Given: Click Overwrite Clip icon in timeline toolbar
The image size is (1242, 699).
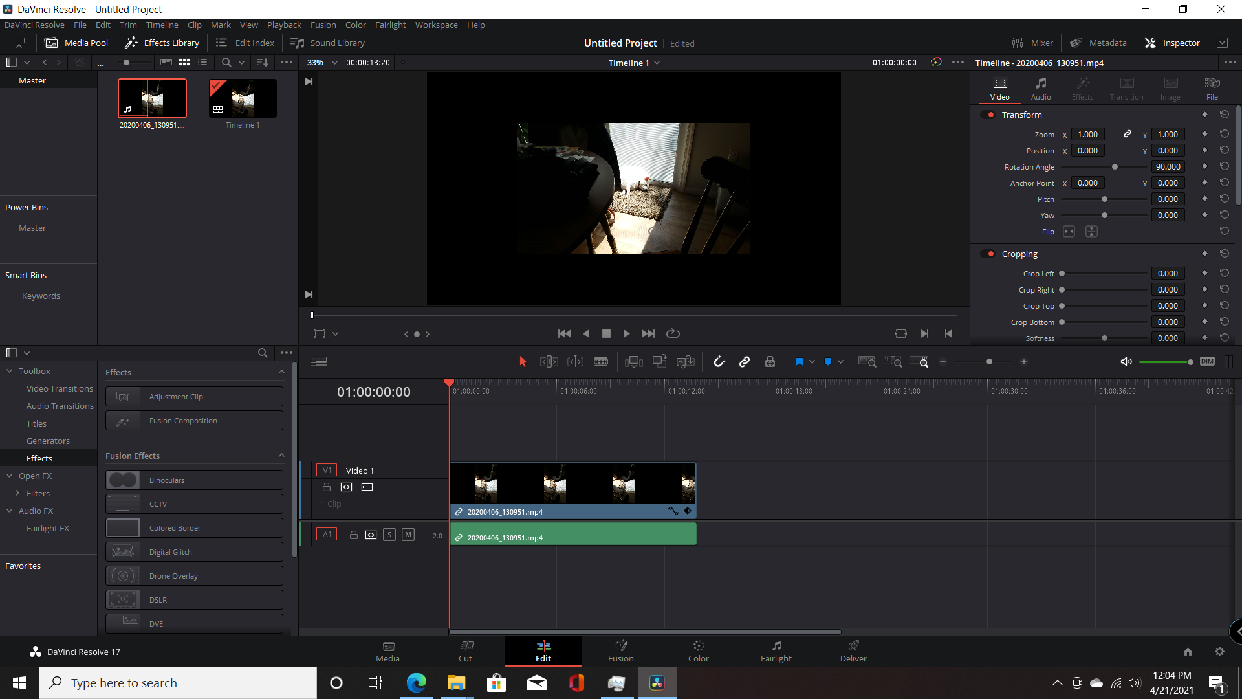Looking at the screenshot, I should 660,361.
